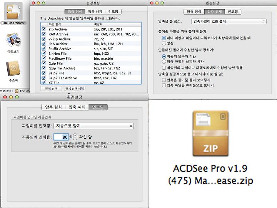Switch to '압축 형식' tab in bottom window

pos(53,107)
